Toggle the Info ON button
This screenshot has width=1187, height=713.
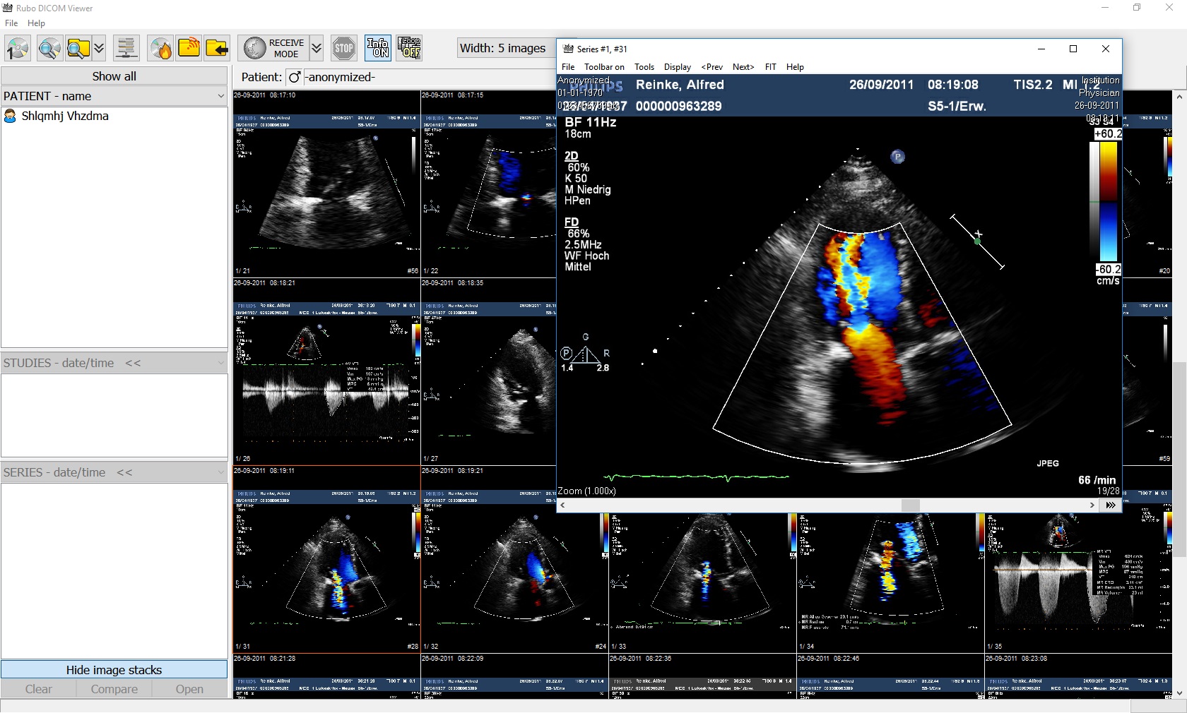(378, 48)
